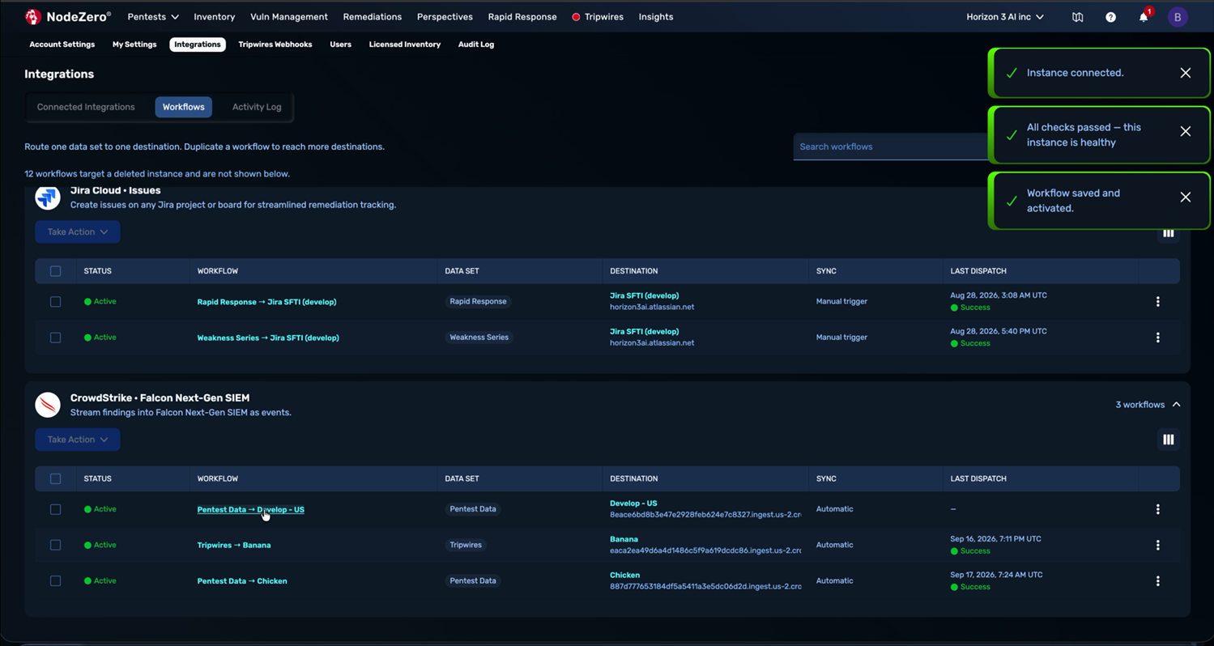Check the Rapid Response workflow row
Image resolution: width=1214 pixels, height=646 pixels.
coord(55,301)
